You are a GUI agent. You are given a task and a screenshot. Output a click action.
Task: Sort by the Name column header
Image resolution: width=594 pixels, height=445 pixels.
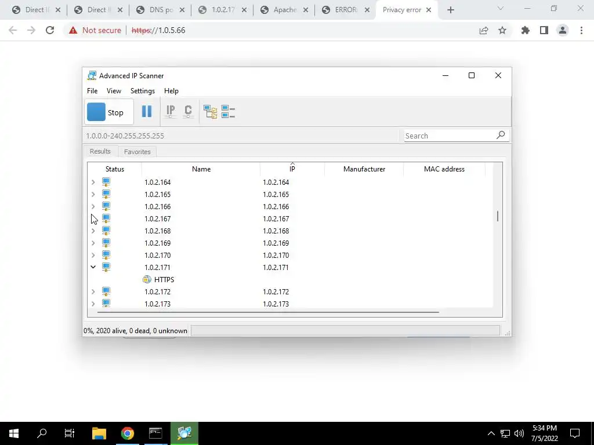[201, 169]
